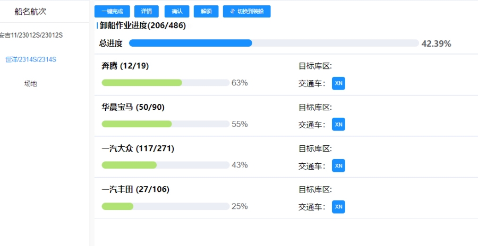Click the 奔腾 (12/19) brand title
Image resolution: width=478 pixels, height=246 pixels.
[125, 66]
